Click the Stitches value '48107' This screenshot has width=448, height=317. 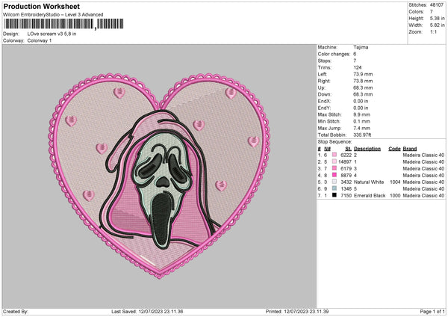coord(437,5)
